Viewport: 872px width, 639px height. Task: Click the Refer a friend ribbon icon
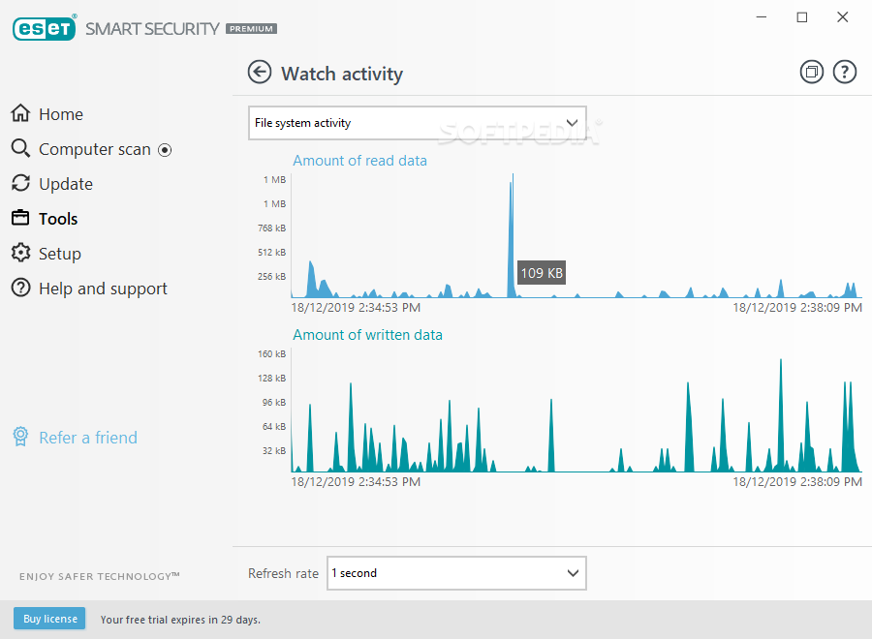[20, 437]
